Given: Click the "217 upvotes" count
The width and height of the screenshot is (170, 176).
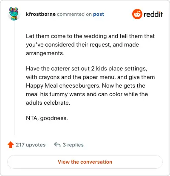Looking at the screenshot, I should [x=31, y=145].
